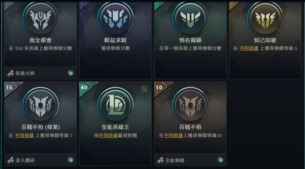305x169 pixels.
Task: Select the 全能英雄王 League logo emblem
Action: click(115, 105)
